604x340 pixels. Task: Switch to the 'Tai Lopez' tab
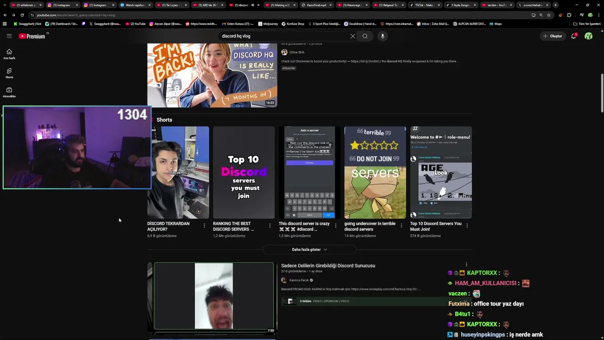[172, 5]
